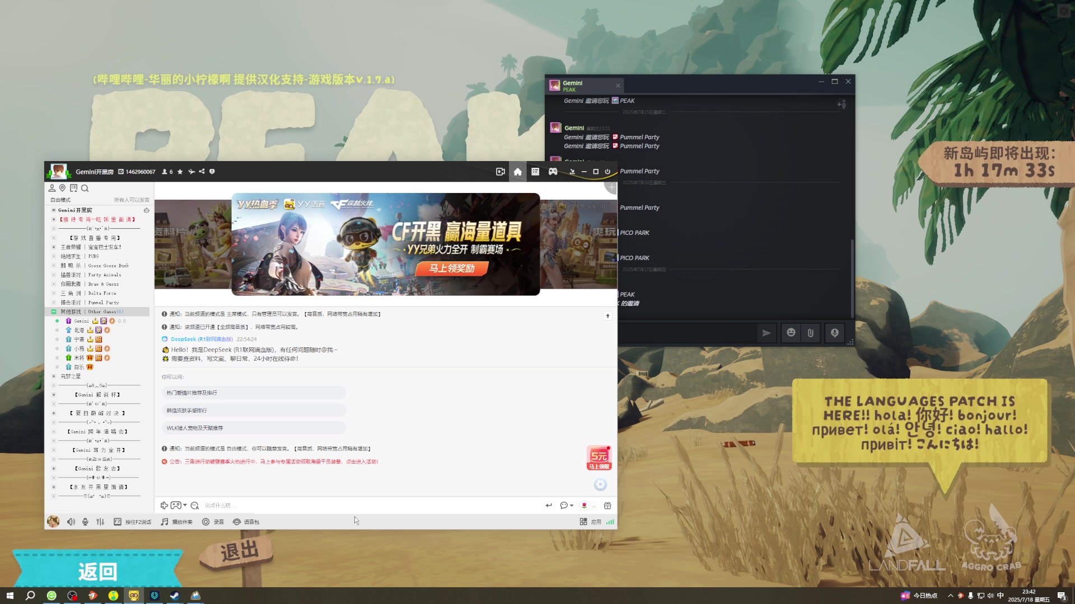Close the Gemini tab in Steam chat
This screenshot has height=604, width=1075.
point(618,86)
